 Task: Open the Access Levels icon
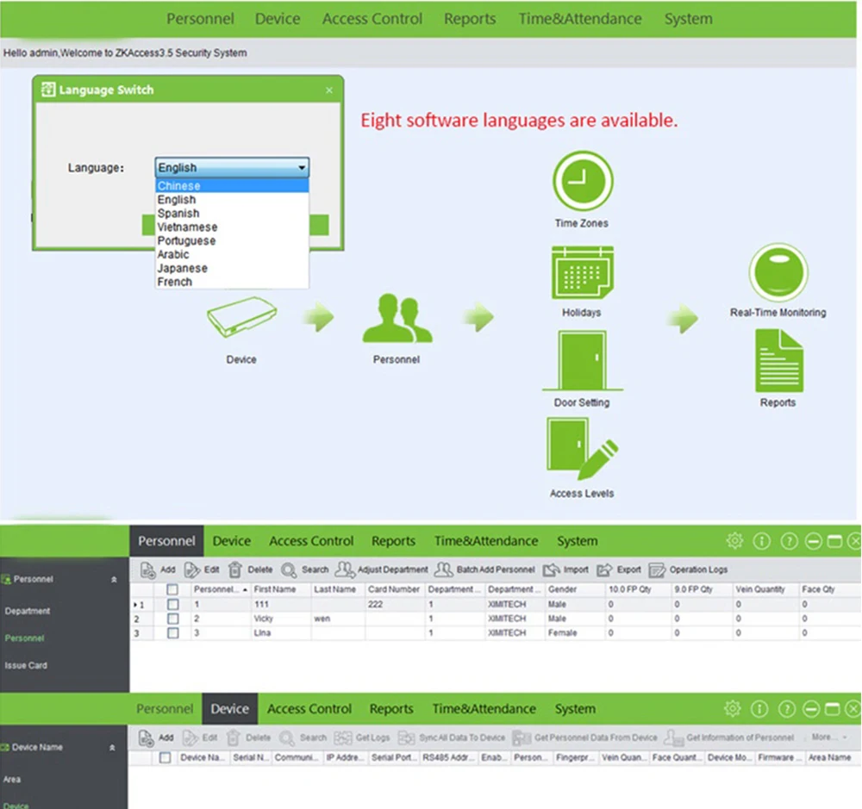click(582, 448)
